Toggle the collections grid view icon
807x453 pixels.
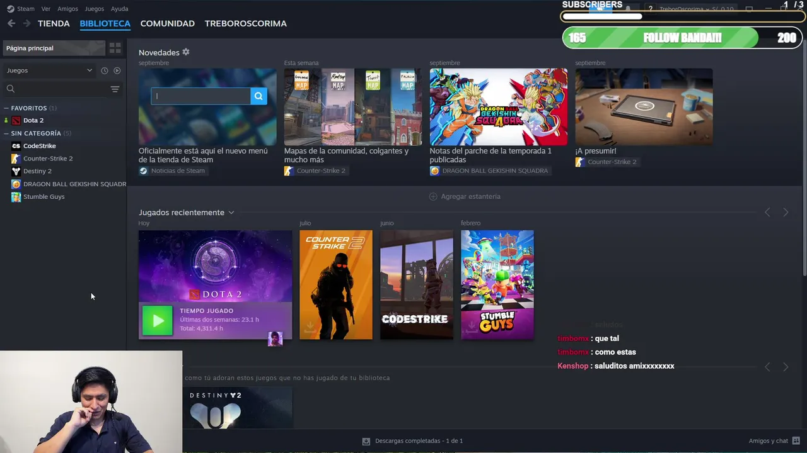pos(115,48)
